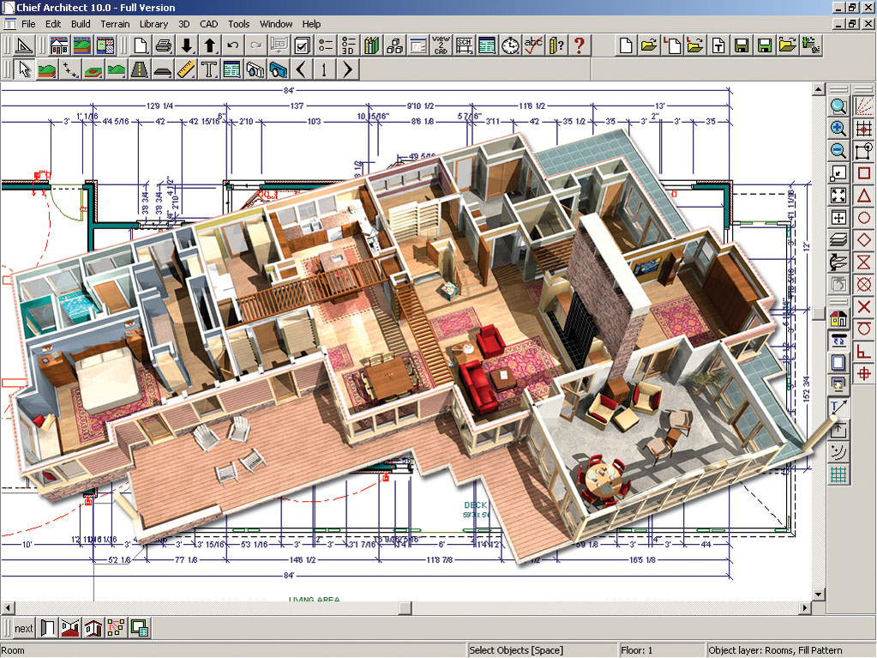Run the abc spell check icon
Image resolution: width=877 pixels, height=658 pixels.
point(533,45)
